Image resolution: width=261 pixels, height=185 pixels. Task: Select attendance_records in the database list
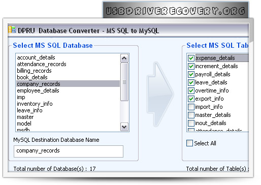(x=42, y=64)
